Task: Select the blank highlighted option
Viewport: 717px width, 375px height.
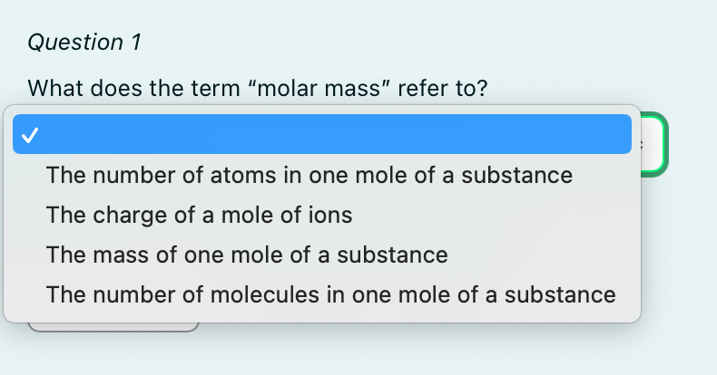Action: pos(322,134)
